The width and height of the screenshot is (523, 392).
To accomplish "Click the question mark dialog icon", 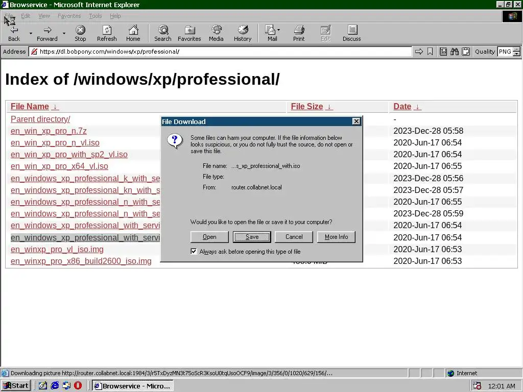I will pyautogui.click(x=175, y=141).
